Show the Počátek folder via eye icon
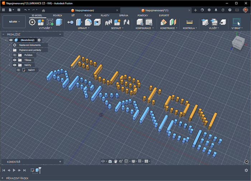 tap(15, 55)
